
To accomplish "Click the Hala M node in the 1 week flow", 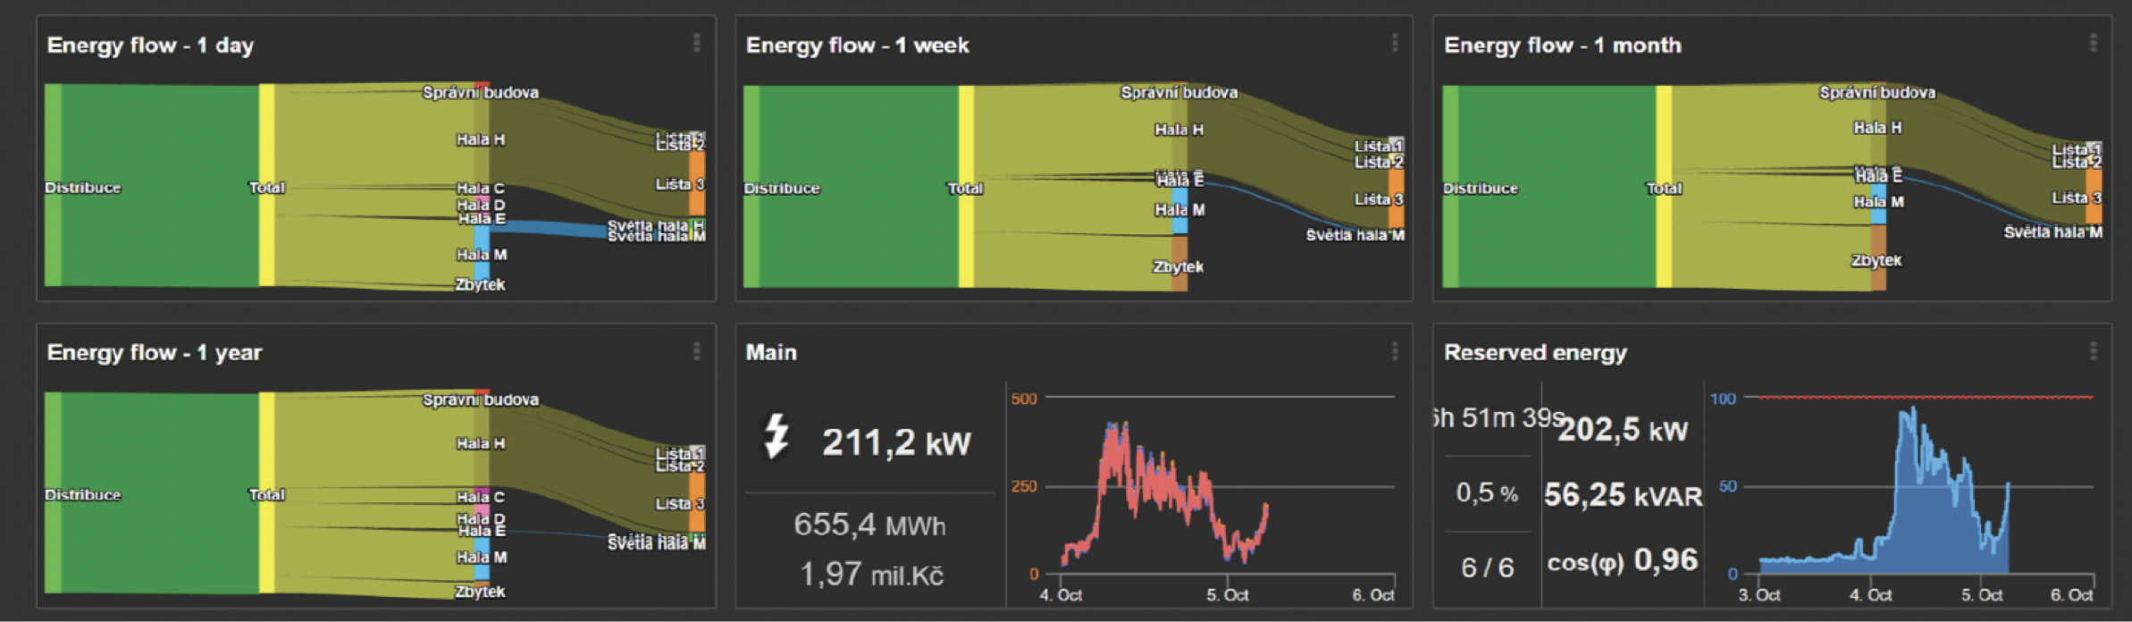I will (1180, 210).
